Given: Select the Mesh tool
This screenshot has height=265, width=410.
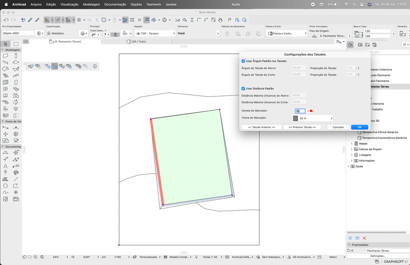Looking at the screenshot, I should 5,102.
